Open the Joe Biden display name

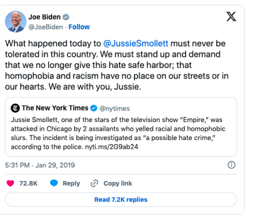click(x=45, y=17)
